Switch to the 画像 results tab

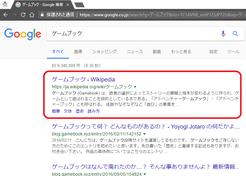(78, 52)
